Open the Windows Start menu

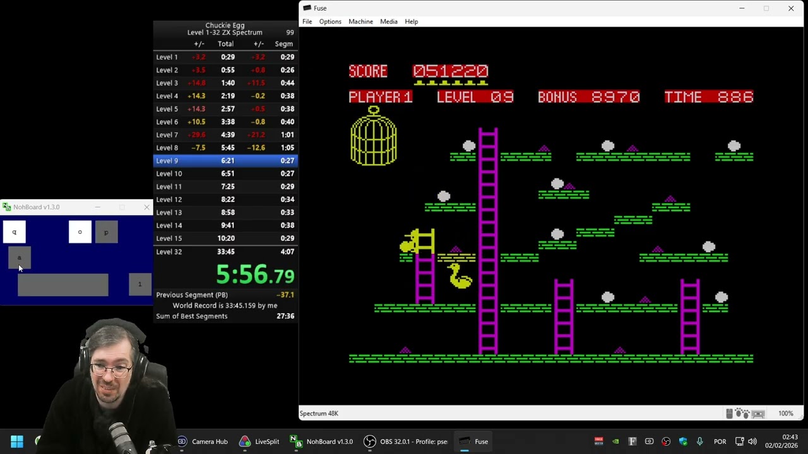click(17, 441)
